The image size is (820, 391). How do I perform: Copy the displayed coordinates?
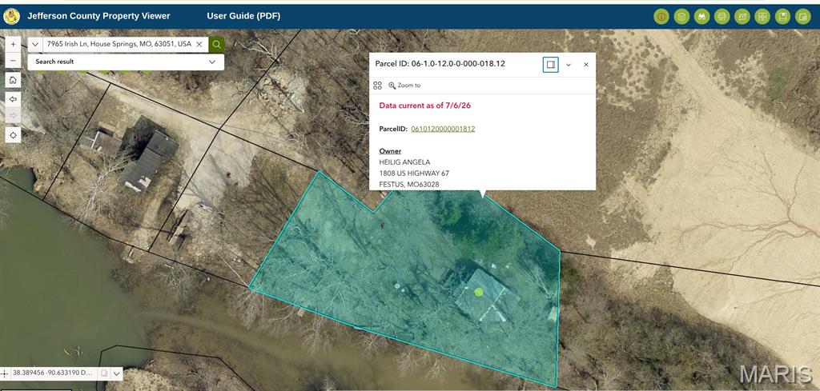click(104, 373)
